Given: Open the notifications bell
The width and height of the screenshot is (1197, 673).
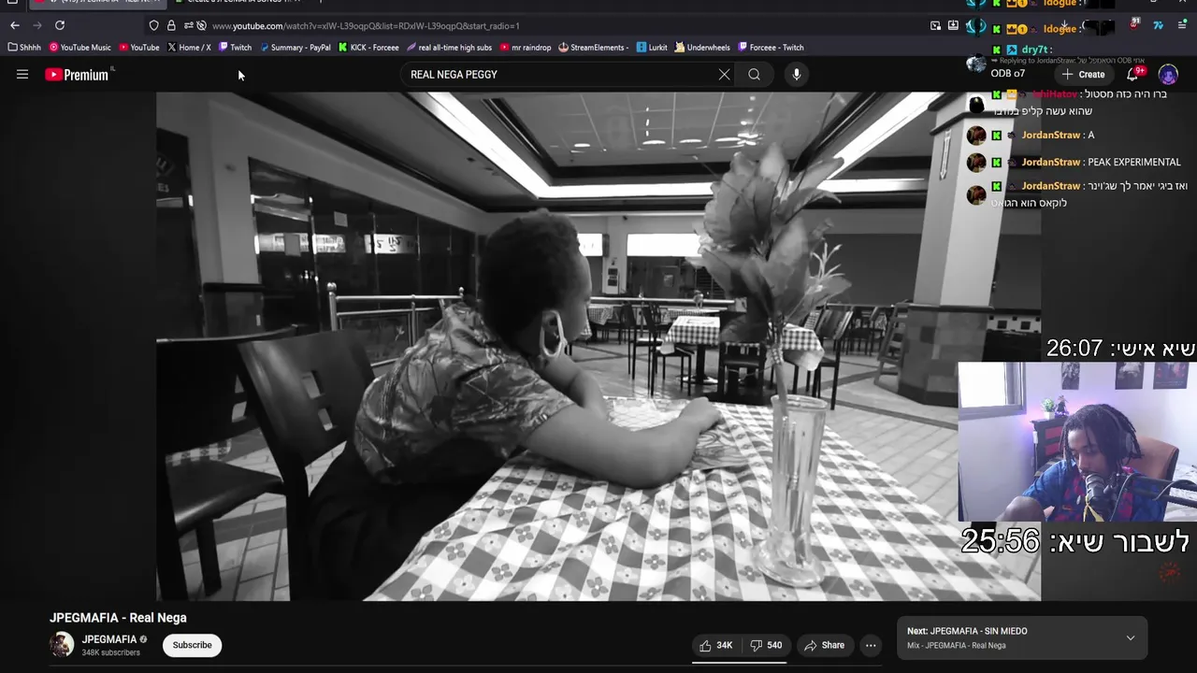Looking at the screenshot, I should point(1132,75).
